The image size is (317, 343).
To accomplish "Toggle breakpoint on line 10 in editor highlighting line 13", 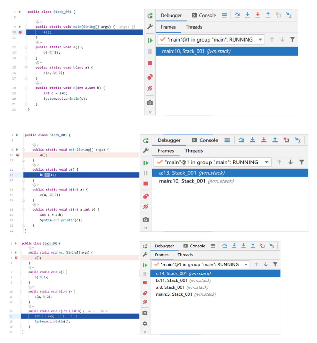I will pyautogui.click(x=18, y=155).
